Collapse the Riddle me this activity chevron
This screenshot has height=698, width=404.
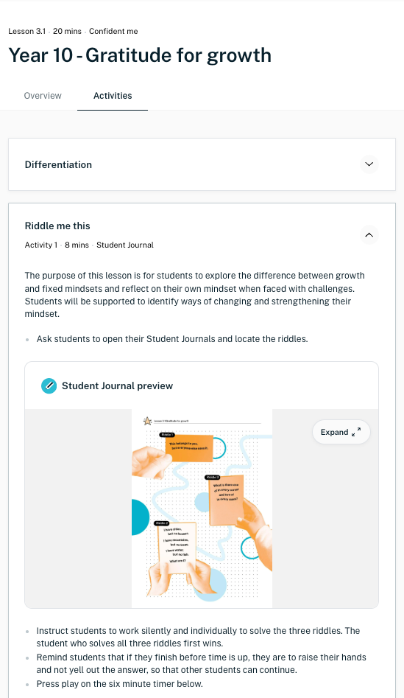coord(369,234)
